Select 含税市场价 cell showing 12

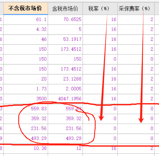(x=65, y=148)
